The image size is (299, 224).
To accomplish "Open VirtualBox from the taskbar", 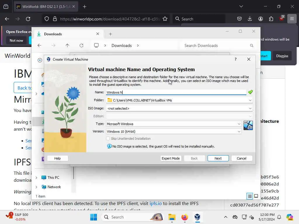I will (197, 217).
